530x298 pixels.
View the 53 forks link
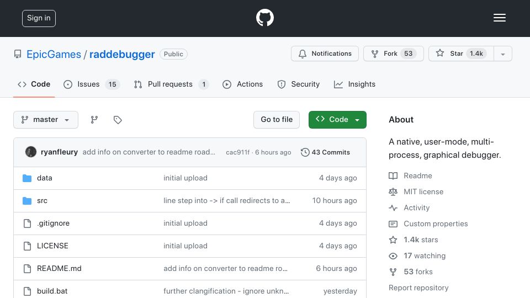pyautogui.click(x=418, y=272)
